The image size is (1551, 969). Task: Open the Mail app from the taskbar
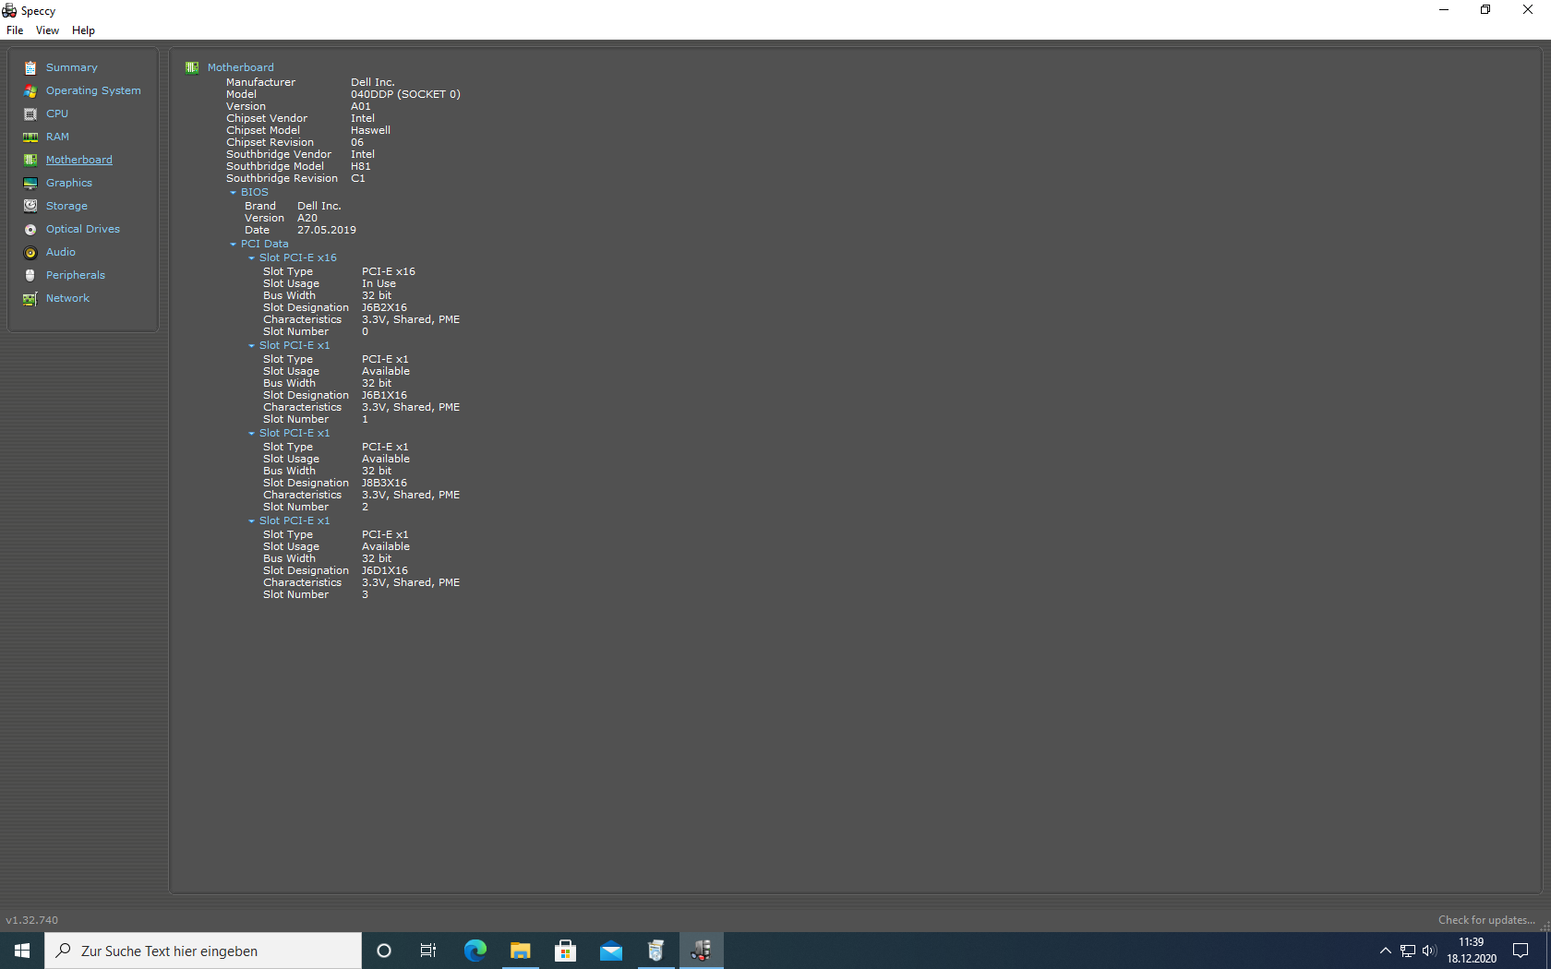(610, 951)
